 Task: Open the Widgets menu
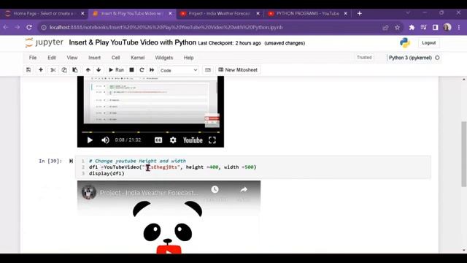[164, 58]
